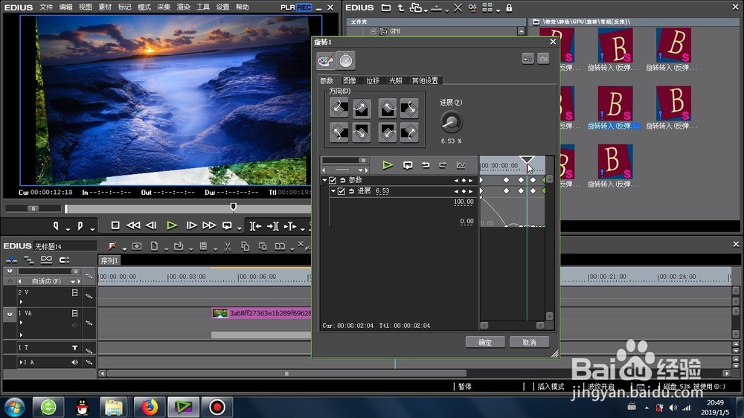Toggle ripple mode icon in timeline panel
The width and height of the screenshot is (744, 418).
(28, 260)
